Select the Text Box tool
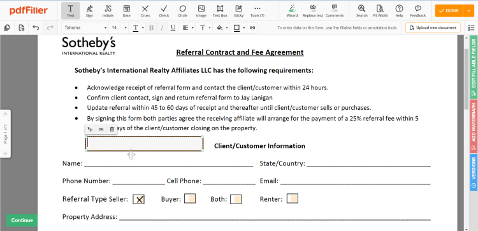This screenshot has width=478, height=231. [x=220, y=11]
